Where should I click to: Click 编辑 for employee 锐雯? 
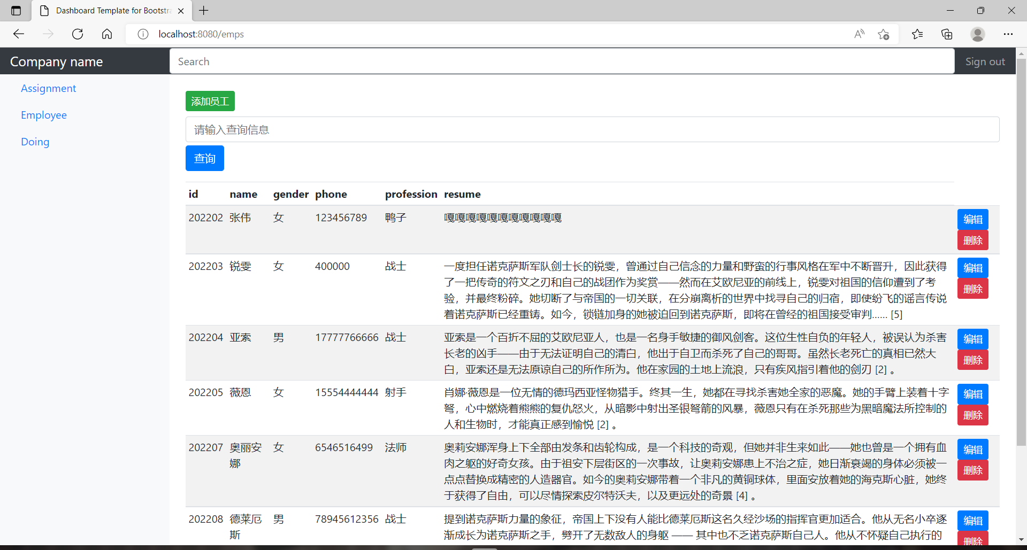tap(973, 268)
